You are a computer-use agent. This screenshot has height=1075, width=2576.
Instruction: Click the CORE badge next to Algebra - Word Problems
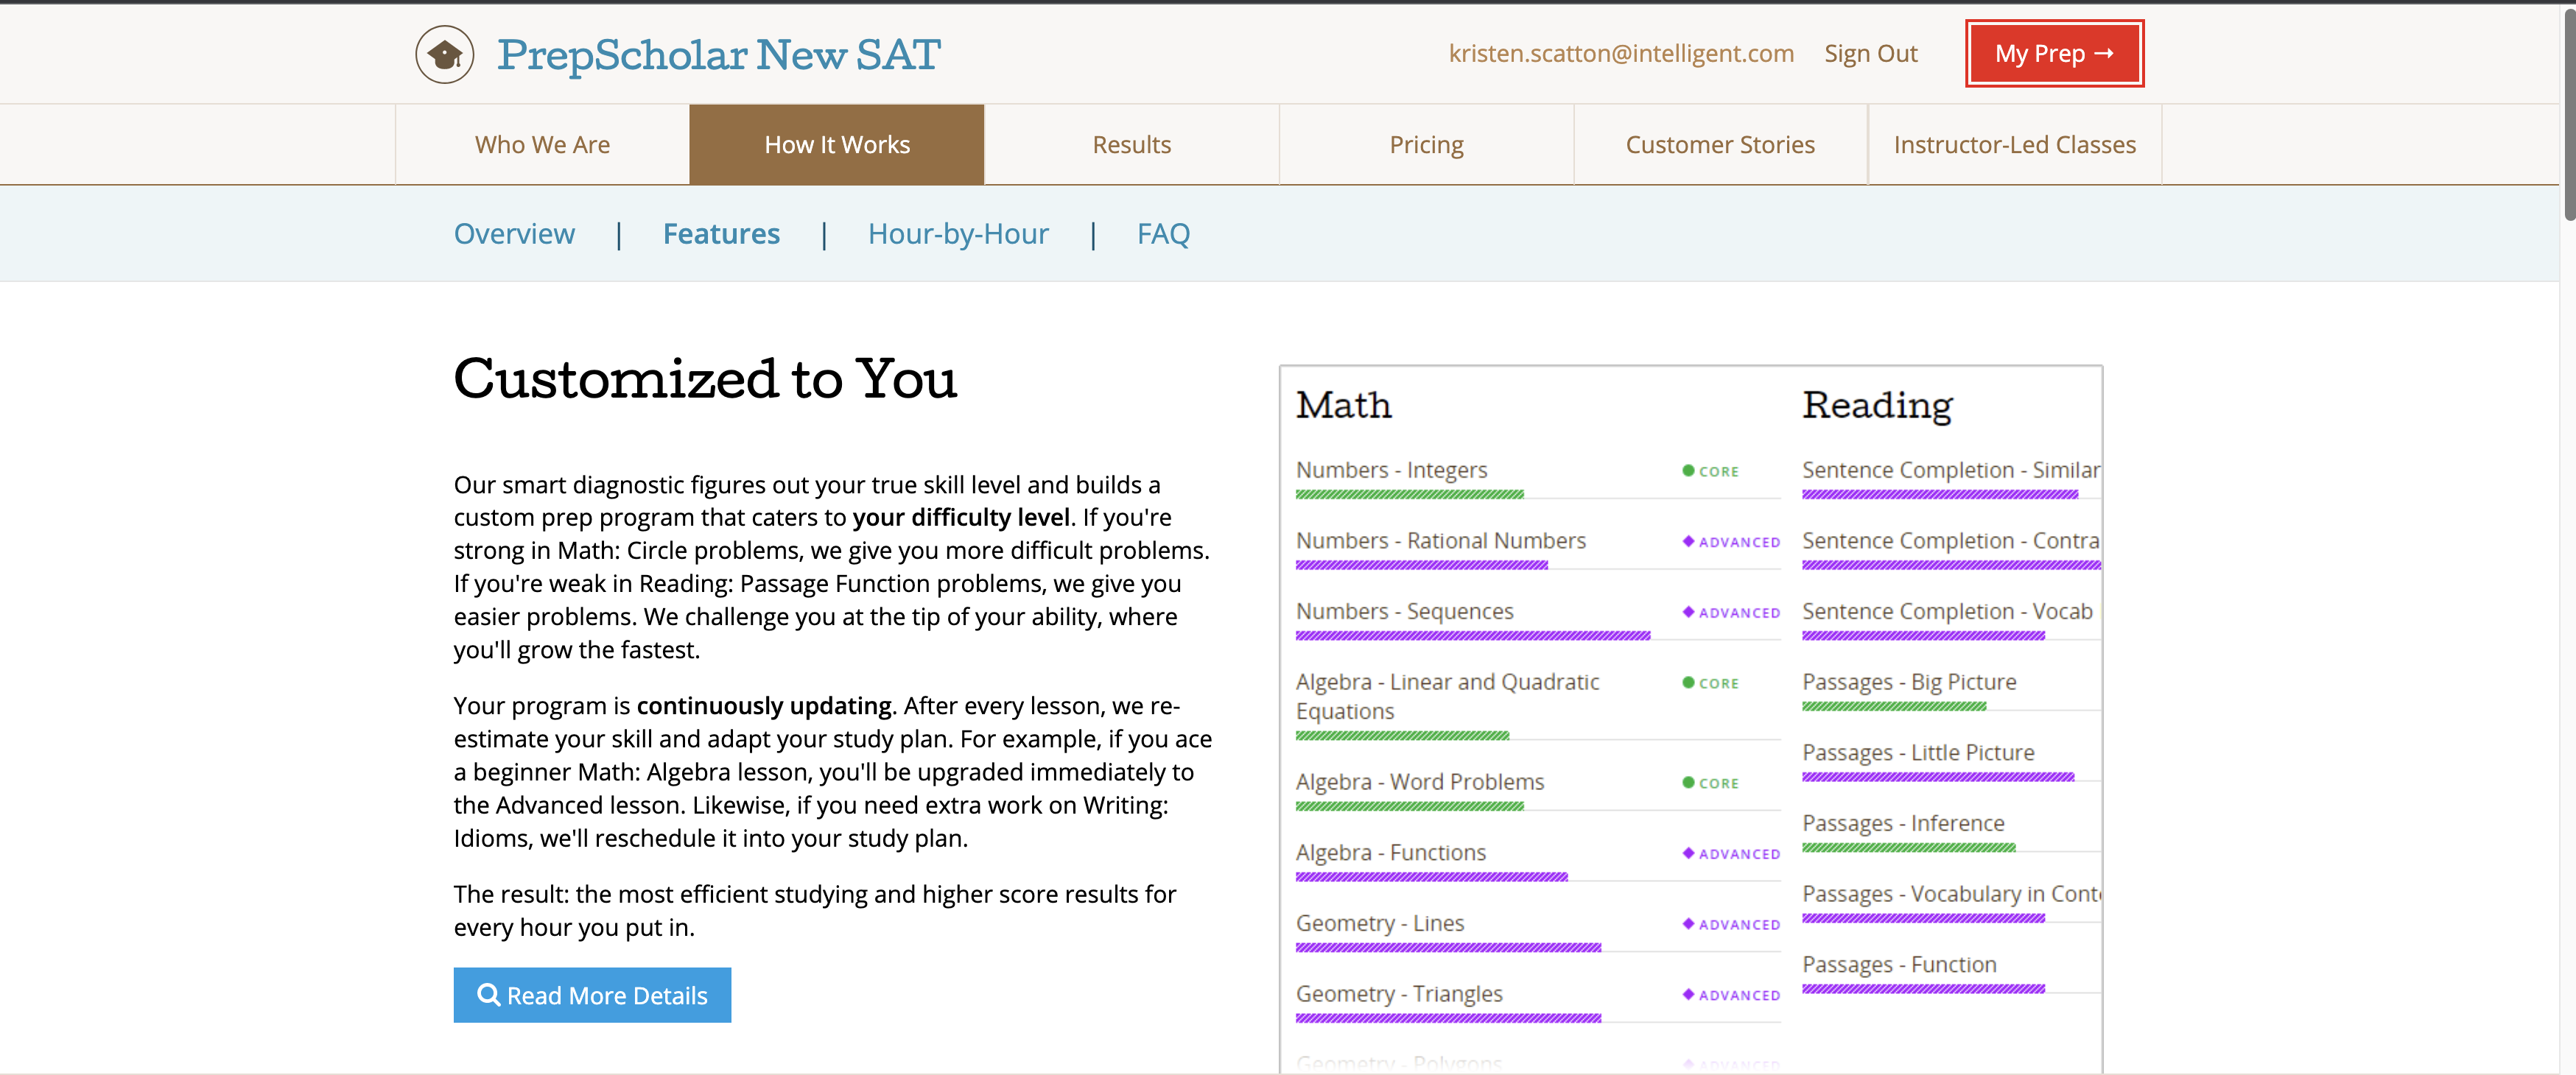[x=1711, y=783]
